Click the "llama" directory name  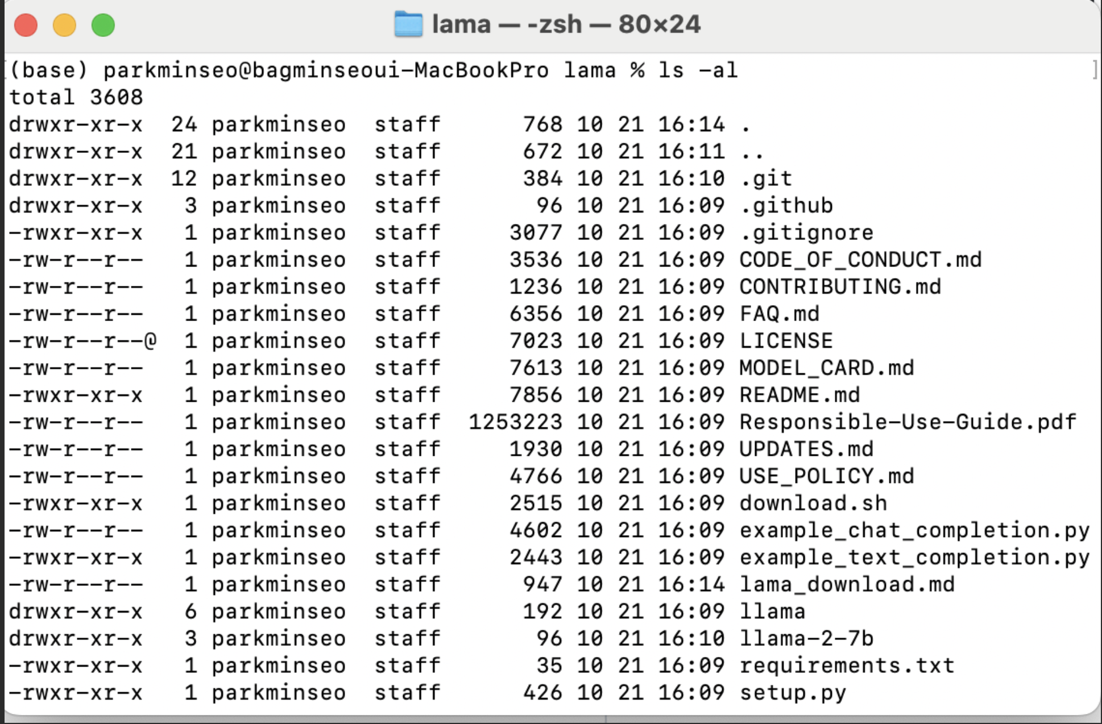tap(773, 611)
